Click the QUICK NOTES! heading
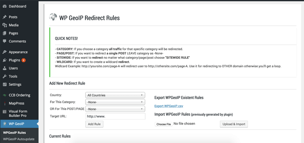This screenshot has width=304, height=143. [67, 39]
